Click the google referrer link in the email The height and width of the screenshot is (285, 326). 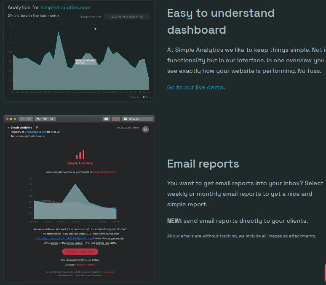(54, 243)
